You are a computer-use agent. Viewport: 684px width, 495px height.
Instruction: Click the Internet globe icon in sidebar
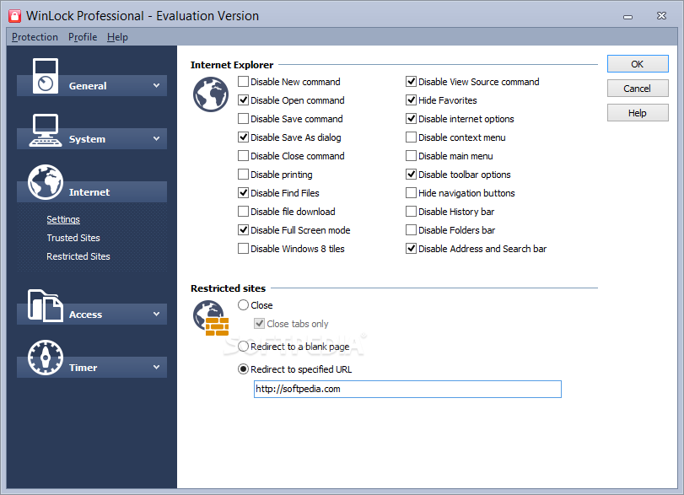click(x=46, y=182)
